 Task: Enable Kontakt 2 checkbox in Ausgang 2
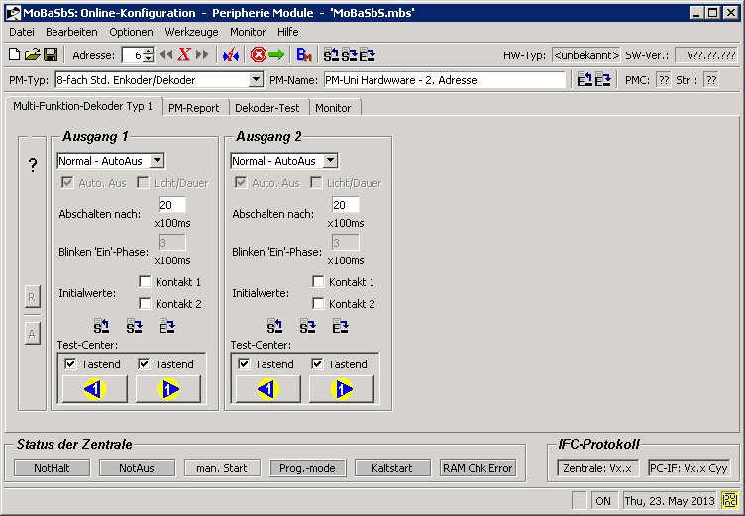(x=319, y=304)
